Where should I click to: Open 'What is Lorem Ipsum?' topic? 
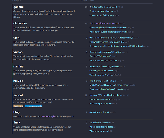pos(99,131)
